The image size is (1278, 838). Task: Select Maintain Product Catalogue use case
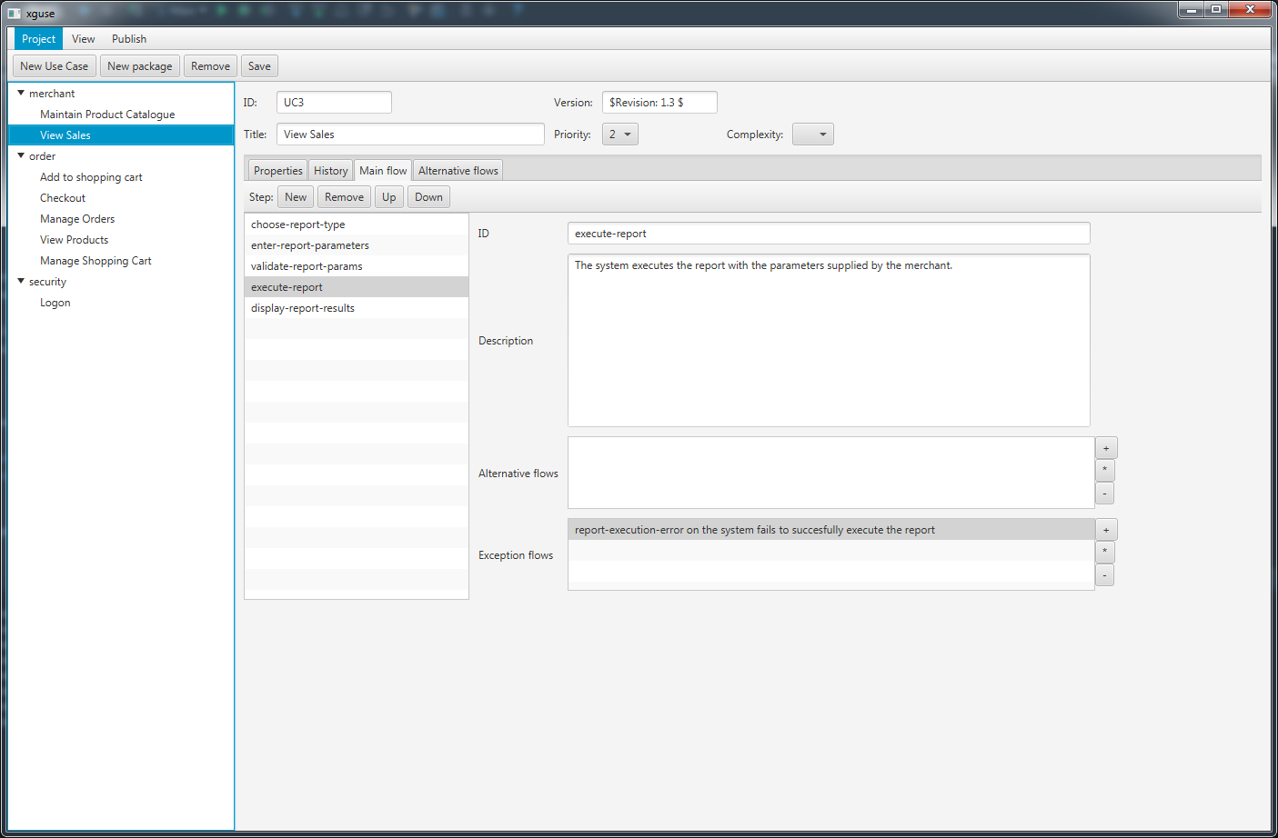121,115
